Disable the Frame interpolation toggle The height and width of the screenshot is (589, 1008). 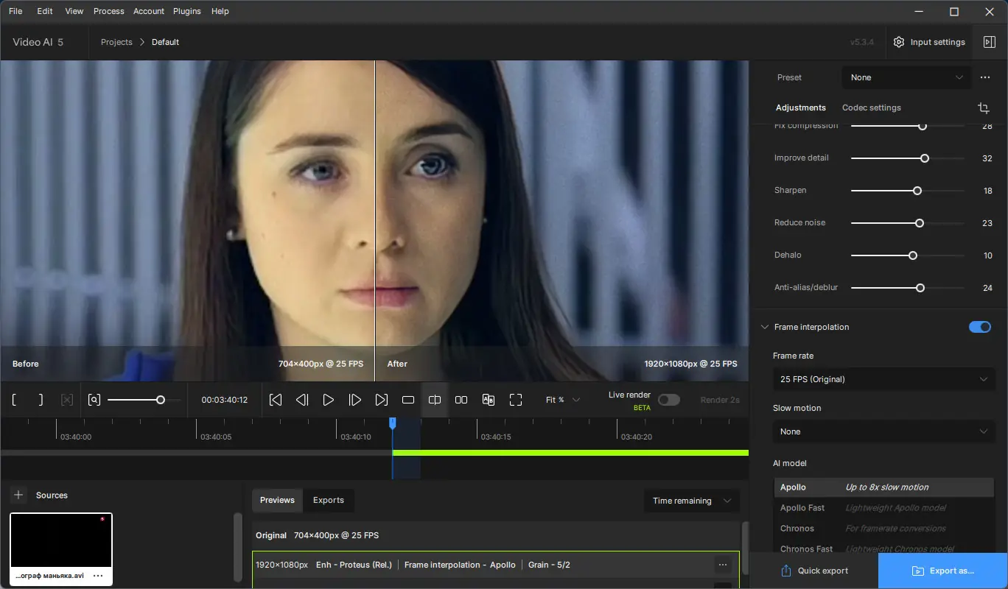tap(979, 327)
